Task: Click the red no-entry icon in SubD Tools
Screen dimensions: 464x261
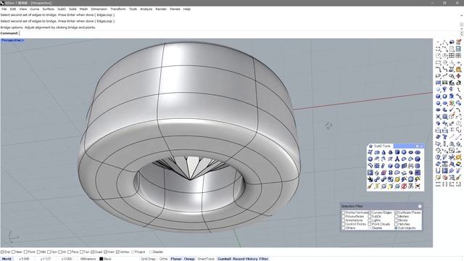Action: coord(404,186)
